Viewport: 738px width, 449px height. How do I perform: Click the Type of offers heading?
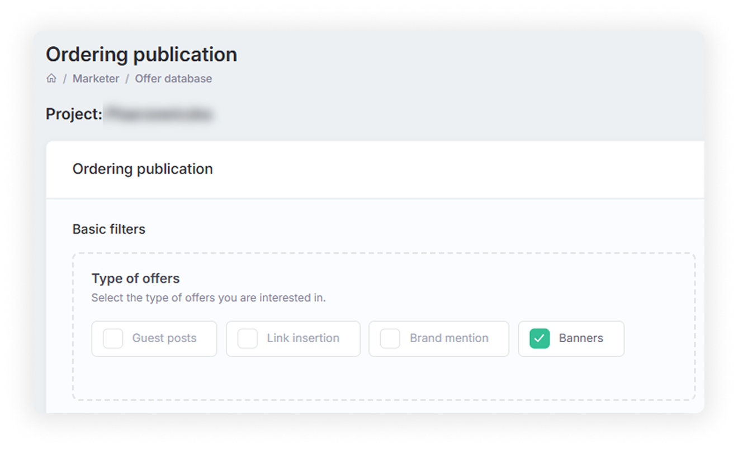pos(136,278)
